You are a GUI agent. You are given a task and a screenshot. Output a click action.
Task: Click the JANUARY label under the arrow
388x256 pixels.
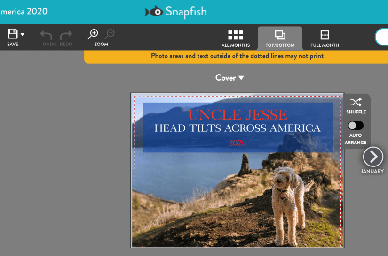372,172
